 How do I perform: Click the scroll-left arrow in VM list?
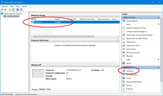pyautogui.click(x=32, y=36)
